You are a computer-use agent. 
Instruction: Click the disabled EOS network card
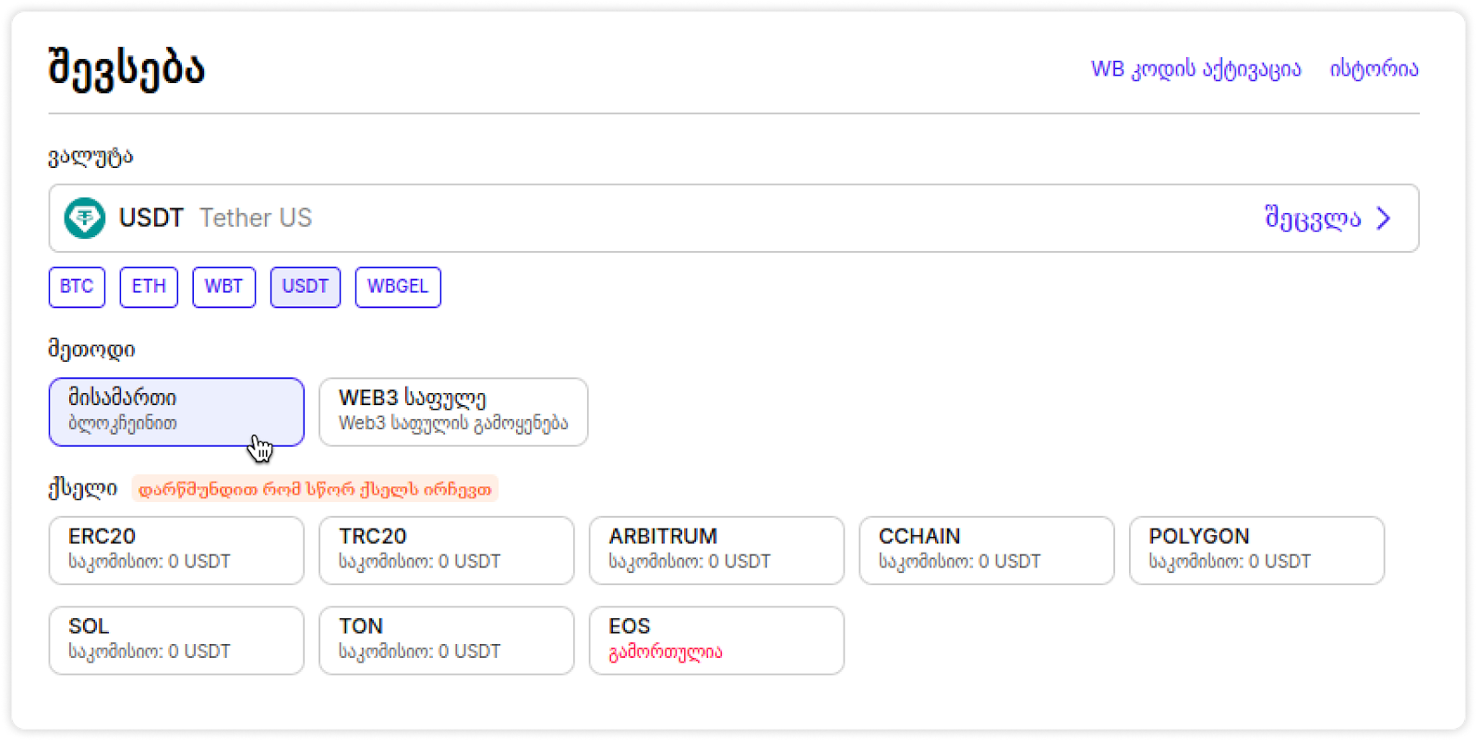(x=716, y=640)
